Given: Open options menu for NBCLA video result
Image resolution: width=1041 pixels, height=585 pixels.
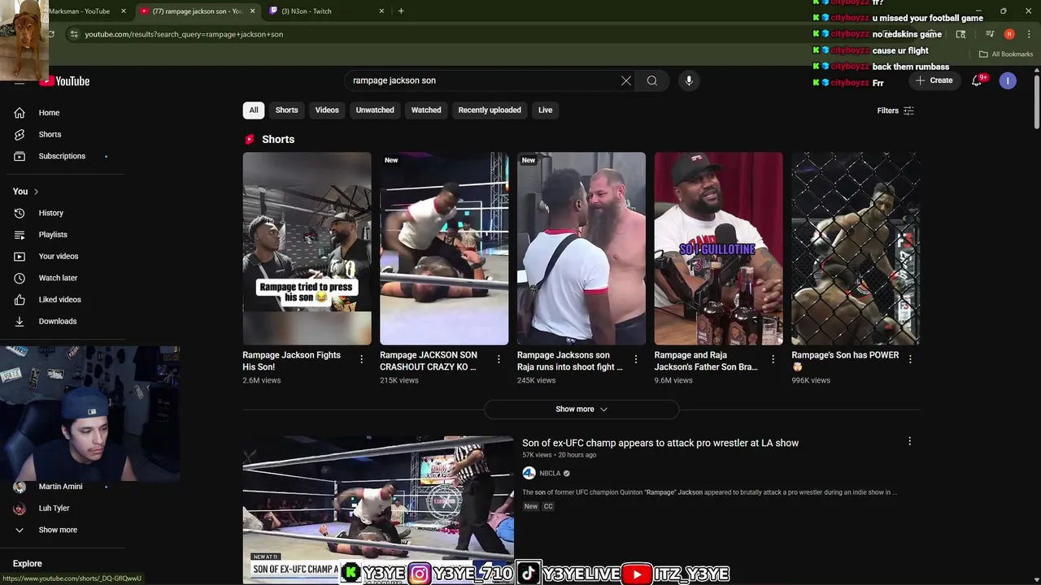Looking at the screenshot, I should (x=909, y=441).
